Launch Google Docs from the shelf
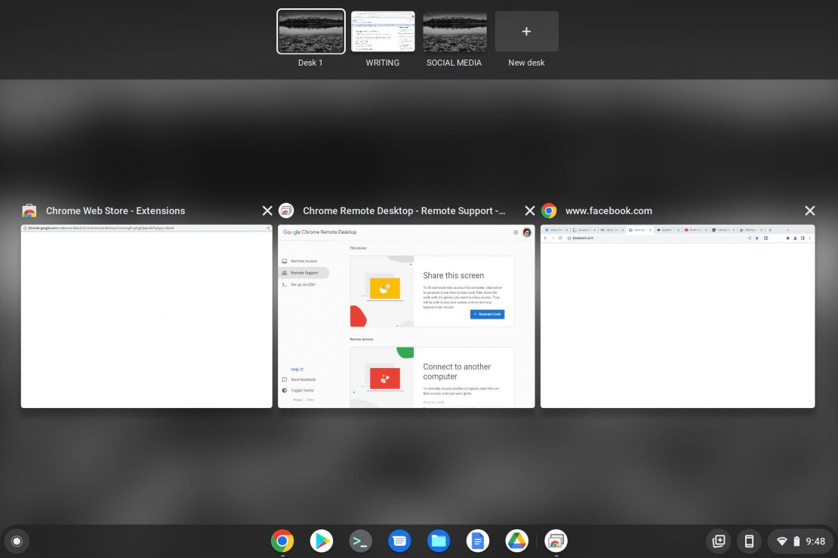Screen dimensions: 838x558 point(478,541)
